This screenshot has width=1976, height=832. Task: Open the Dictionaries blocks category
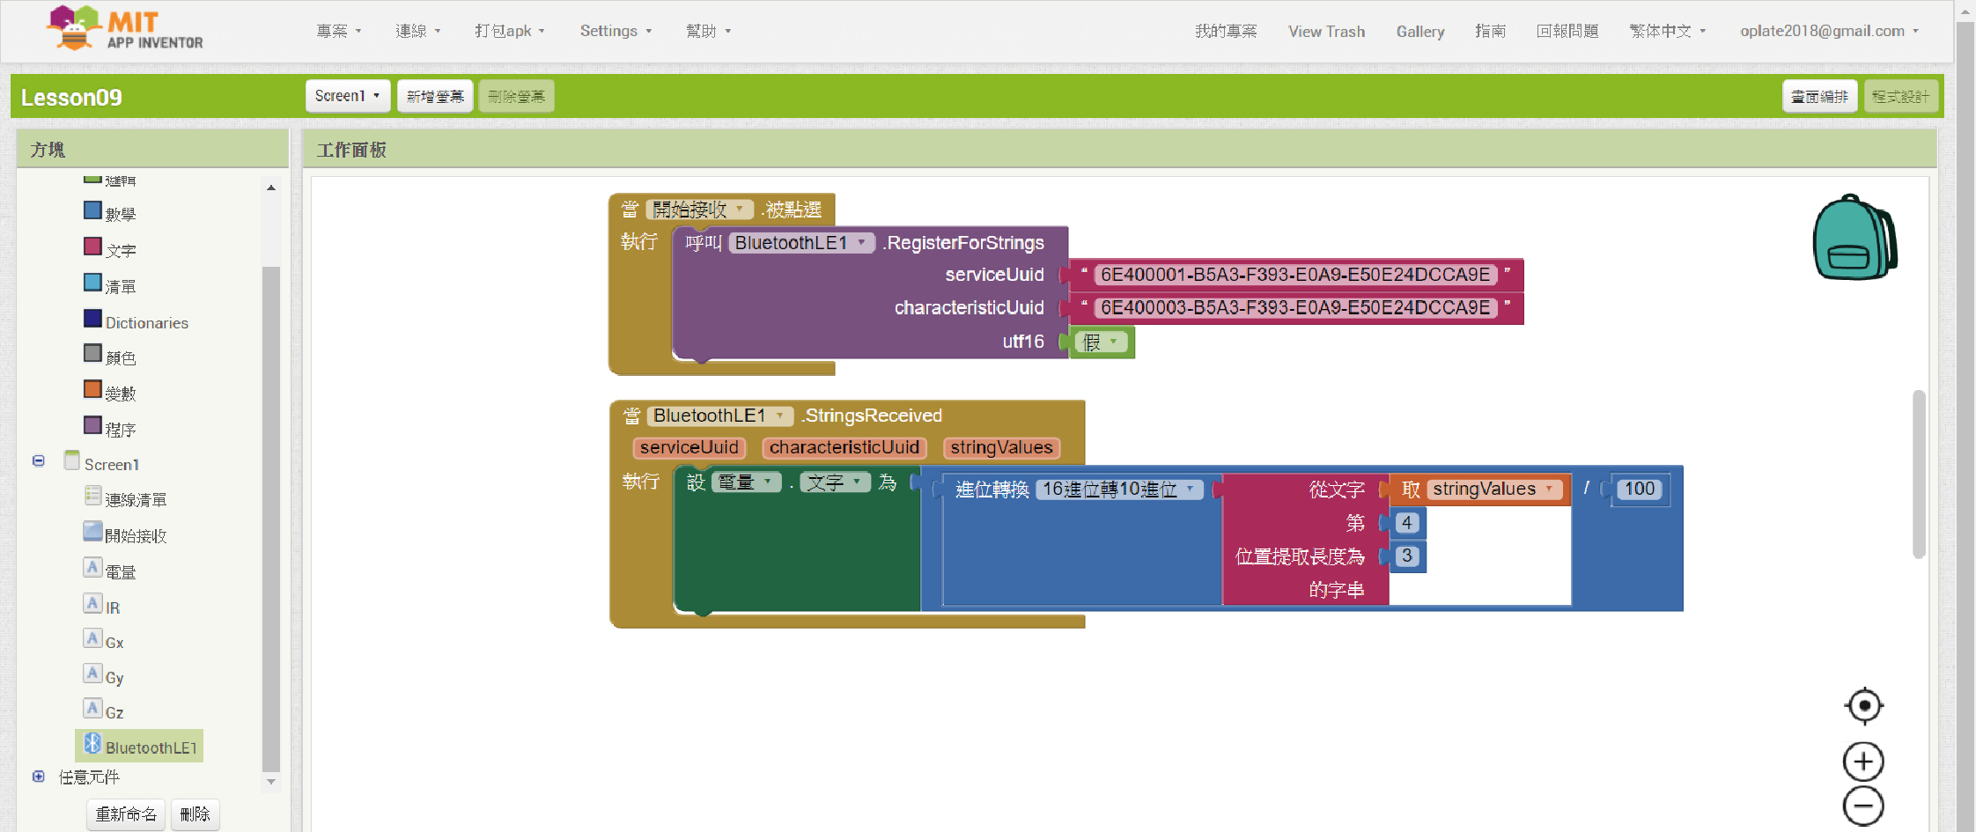click(146, 322)
